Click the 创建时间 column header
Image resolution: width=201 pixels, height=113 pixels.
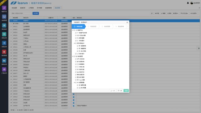point(51,18)
